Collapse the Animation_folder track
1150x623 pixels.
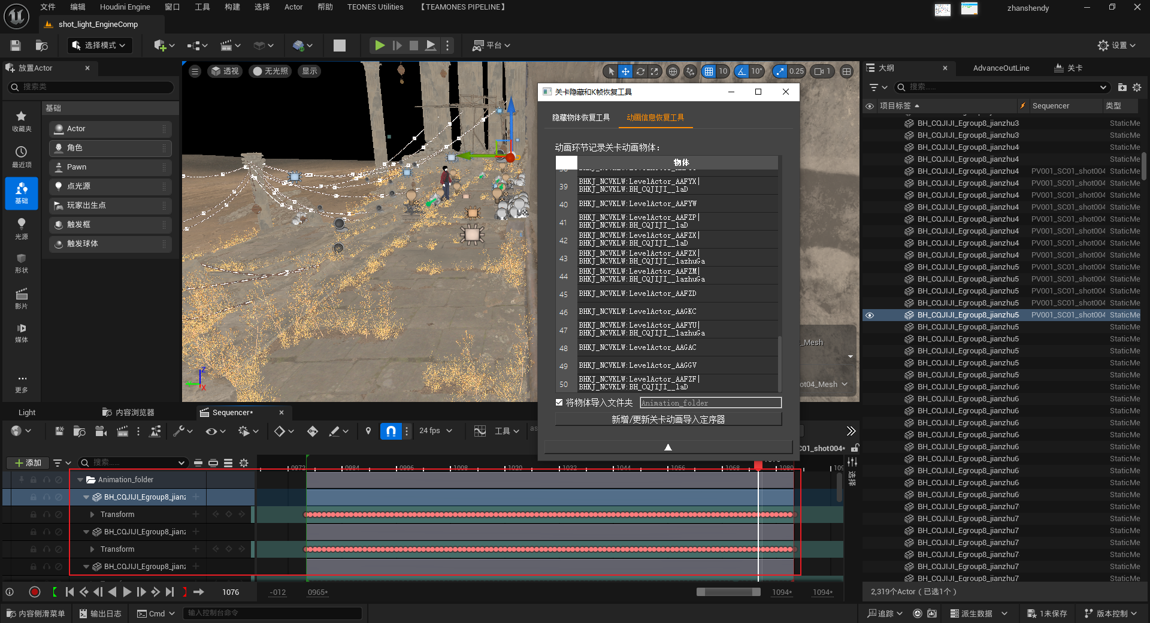click(80, 480)
